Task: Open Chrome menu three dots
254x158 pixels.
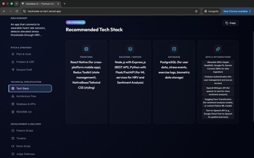Action: coord(250,11)
